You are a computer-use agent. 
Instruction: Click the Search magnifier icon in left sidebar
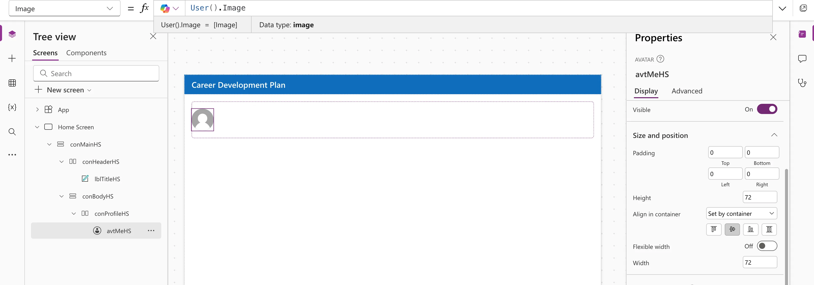pos(12,132)
